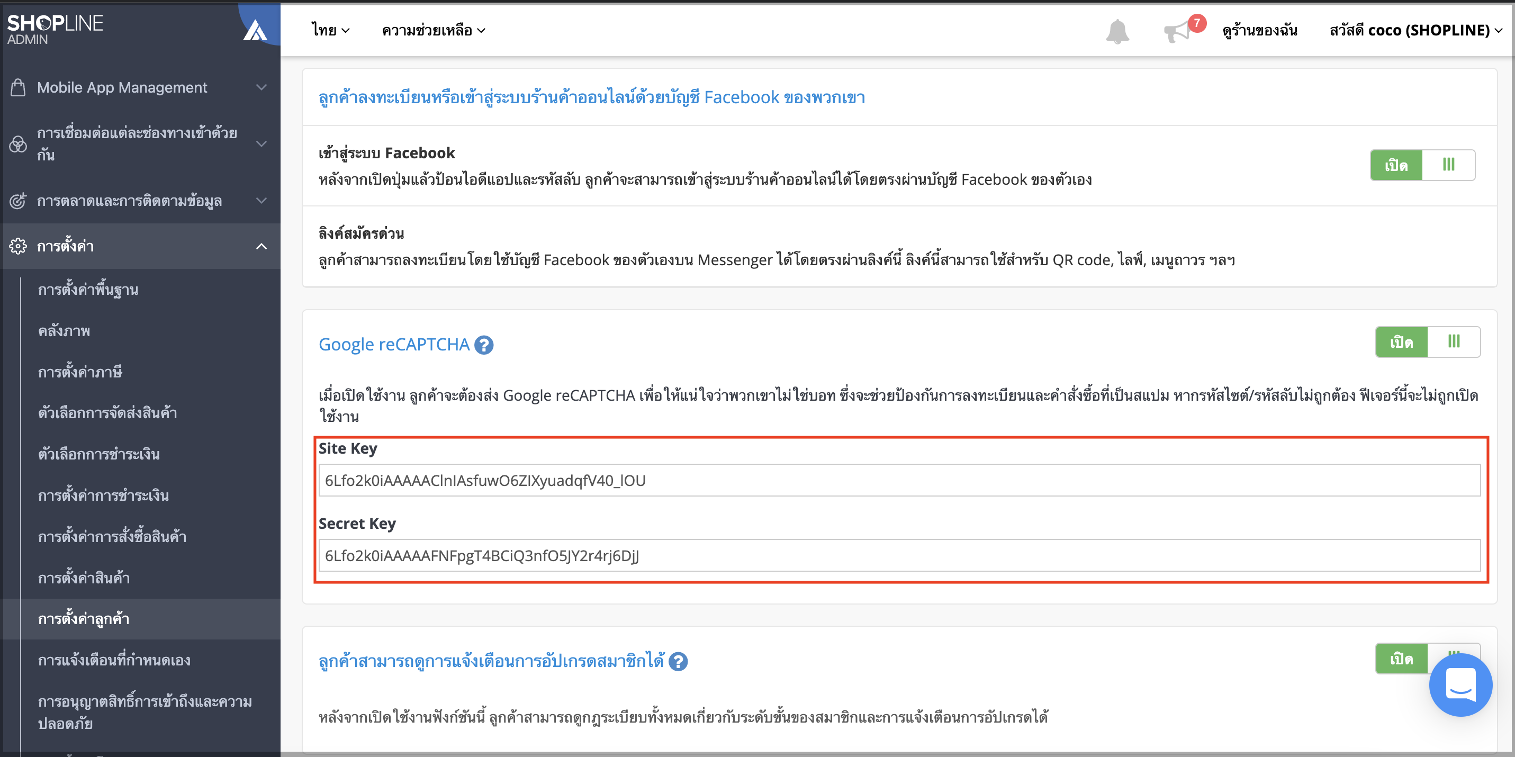Click the SHOPLINE ADMIN logo
Viewport: 1515px width, 757px height.
(x=55, y=30)
